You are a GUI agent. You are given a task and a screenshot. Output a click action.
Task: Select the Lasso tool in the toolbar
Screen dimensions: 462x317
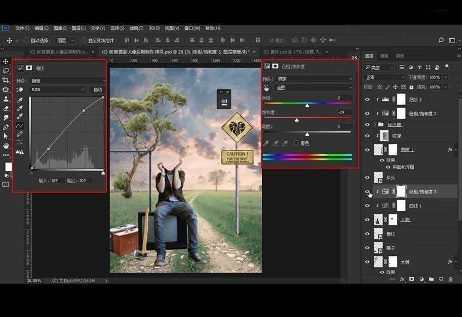click(x=6, y=71)
